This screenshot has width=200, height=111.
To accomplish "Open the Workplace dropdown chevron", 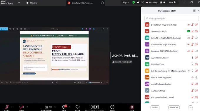I will pos(19,3).
